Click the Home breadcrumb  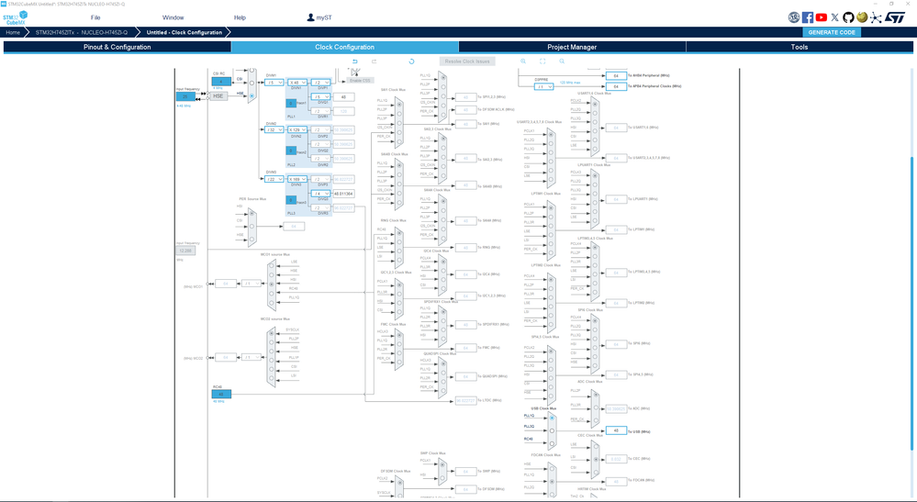[x=13, y=32]
